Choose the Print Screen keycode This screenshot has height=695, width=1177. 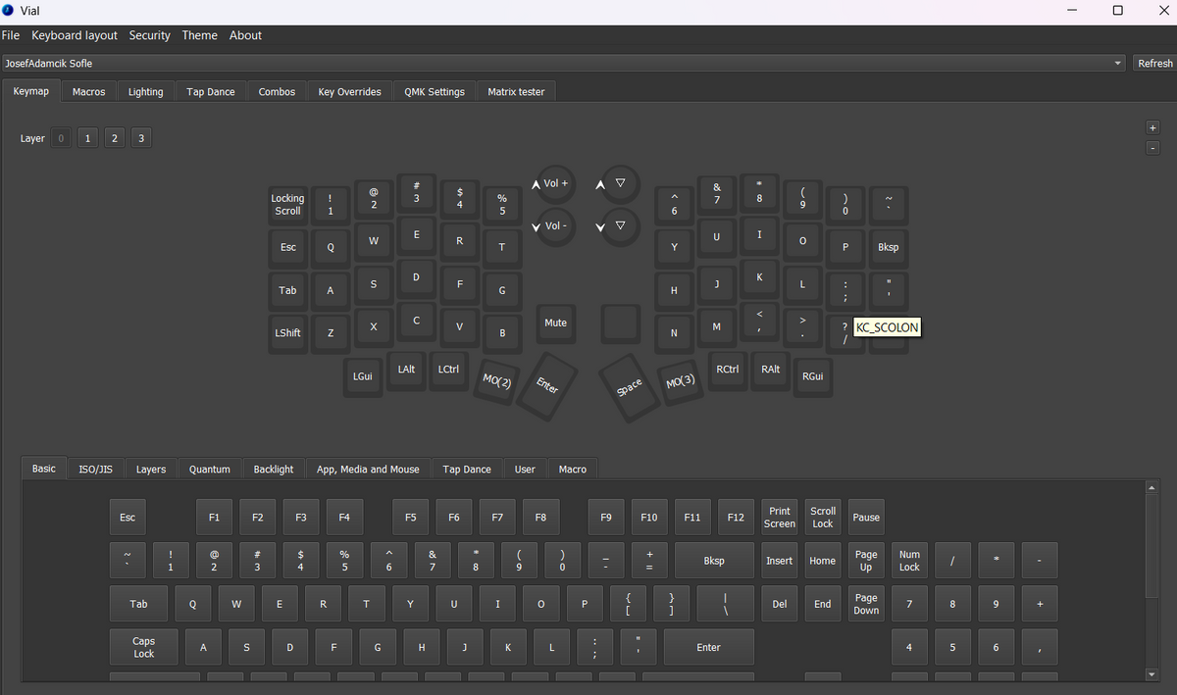pyautogui.click(x=780, y=518)
